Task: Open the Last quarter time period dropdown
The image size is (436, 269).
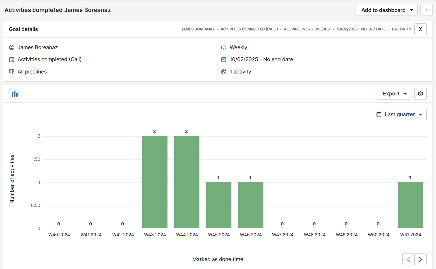Action: [399, 114]
